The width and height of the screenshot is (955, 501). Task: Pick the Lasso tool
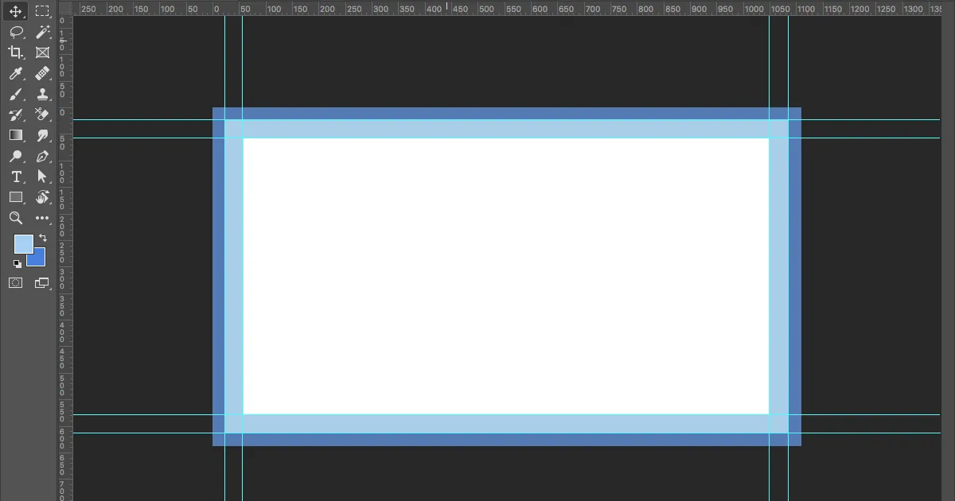point(15,32)
